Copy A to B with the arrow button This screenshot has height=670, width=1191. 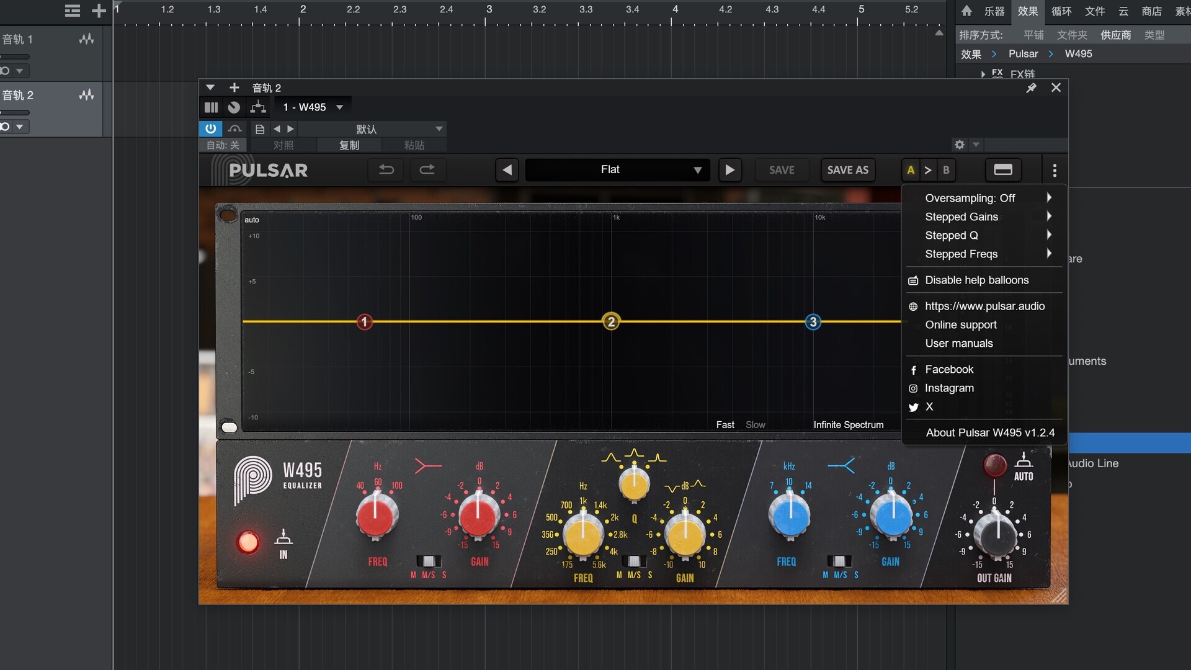pos(928,170)
